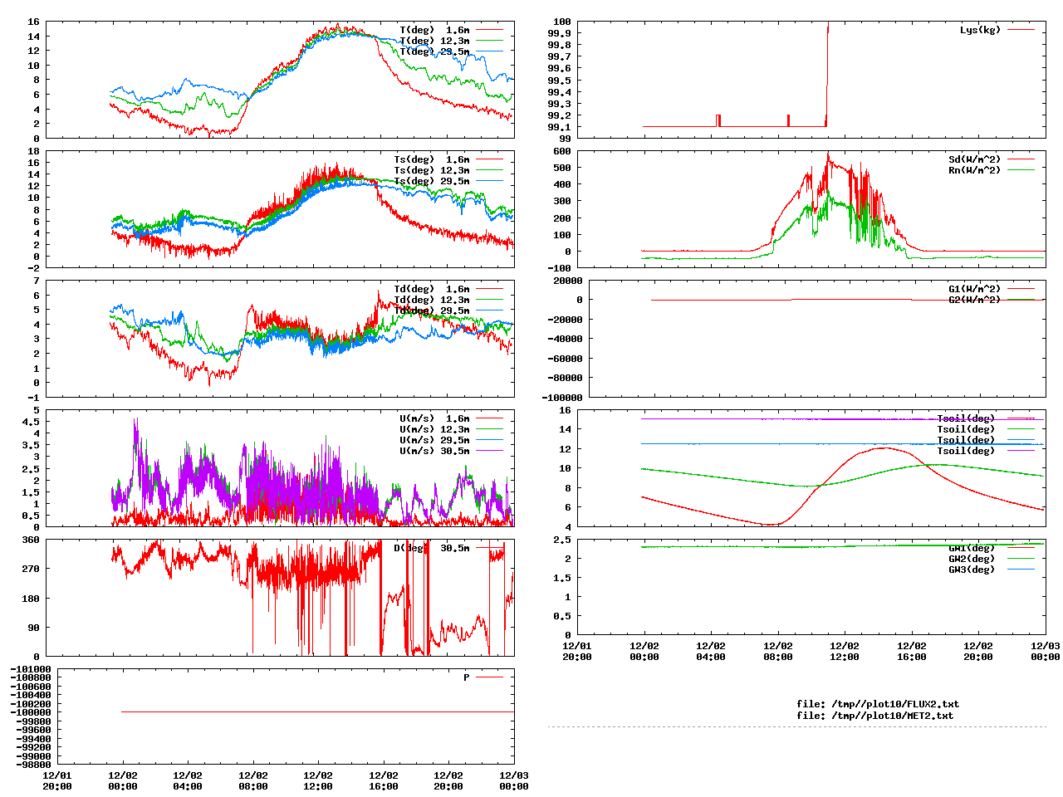Select the "G2(W/m^2)" legend entry

975,300
